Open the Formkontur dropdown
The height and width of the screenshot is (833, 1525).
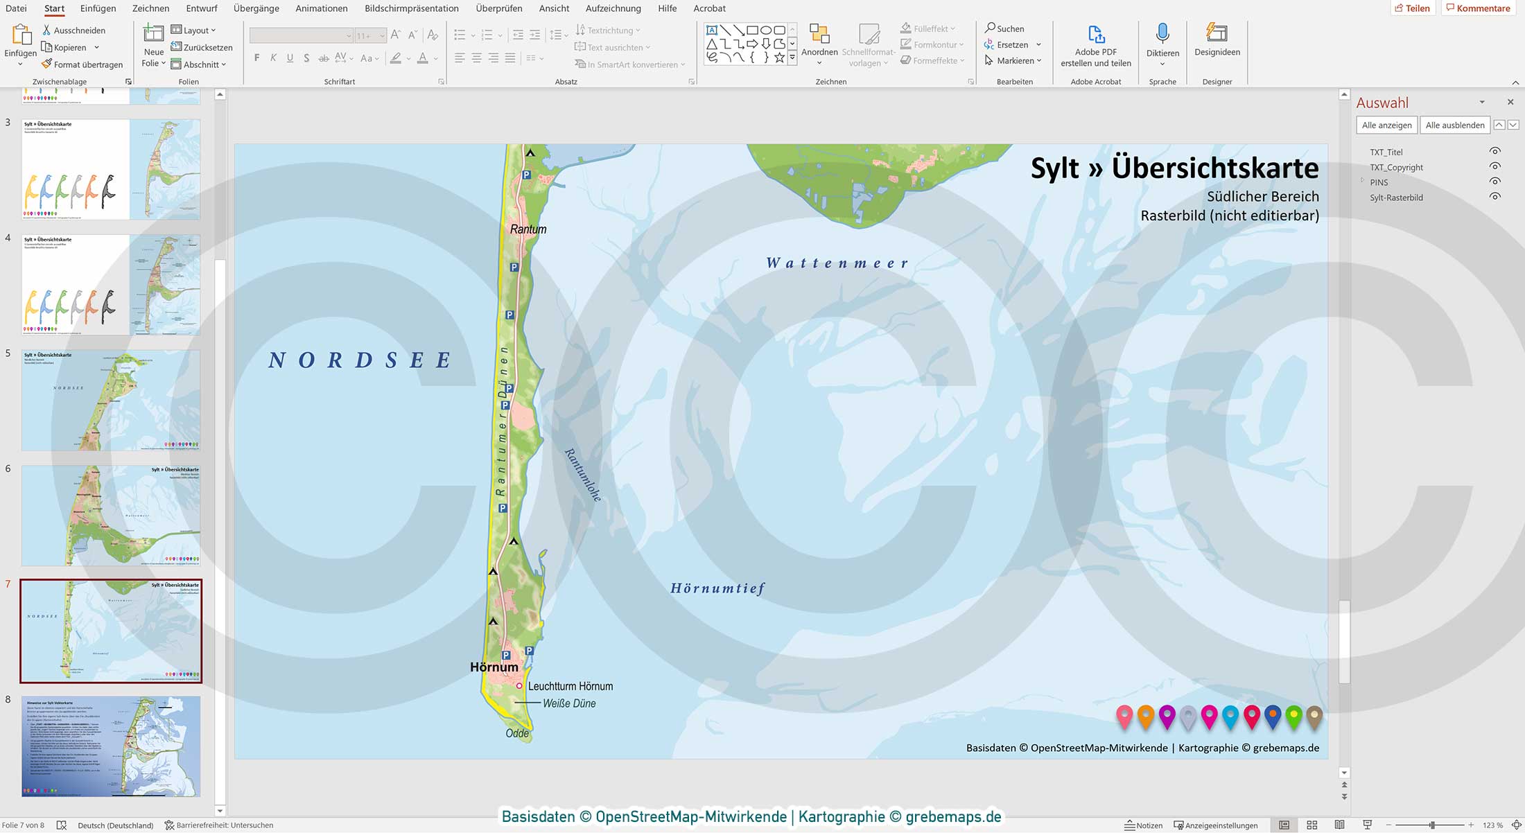tap(932, 44)
